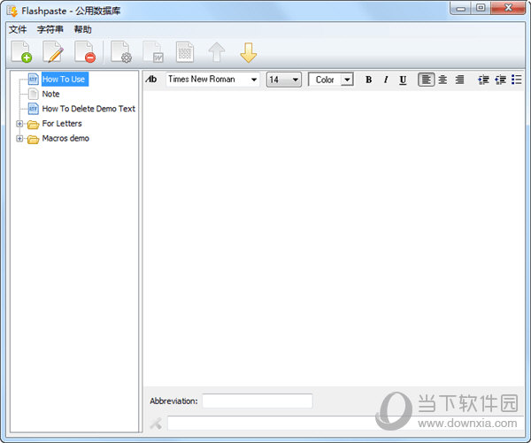The width and height of the screenshot is (531, 443).
Task: Click the add new string icon
Action: click(x=21, y=52)
